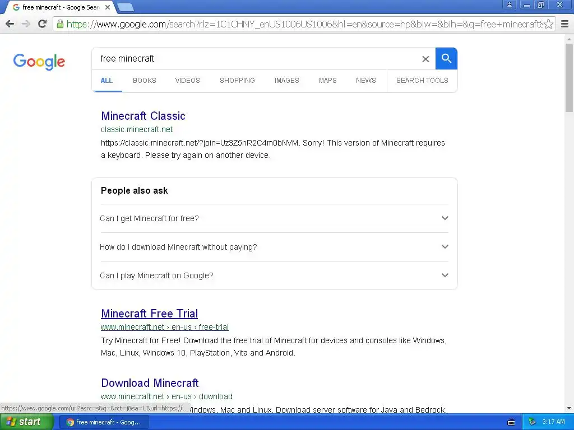Switch to the ALL results tab
The width and height of the screenshot is (574, 430).
tap(107, 81)
